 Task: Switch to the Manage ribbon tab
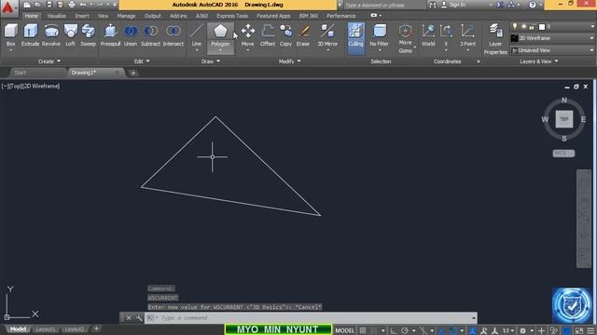(127, 16)
